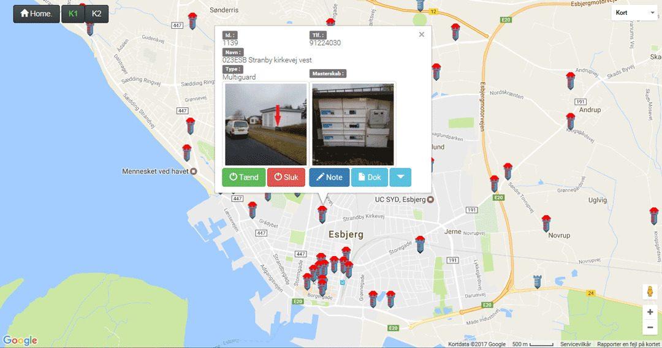
Task: Open the Kort map type dropdown
Action: coord(635,13)
